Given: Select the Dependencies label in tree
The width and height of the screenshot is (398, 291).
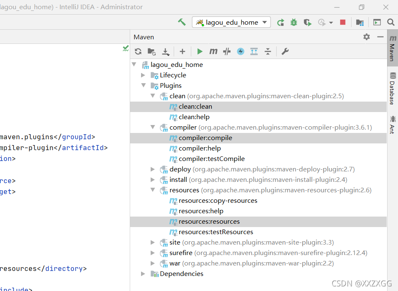Looking at the screenshot, I should pos(182,274).
